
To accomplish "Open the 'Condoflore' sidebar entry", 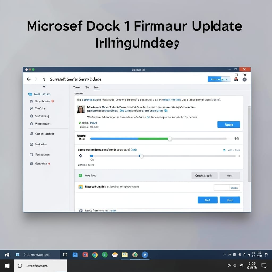I will pyautogui.click(x=40, y=164).
